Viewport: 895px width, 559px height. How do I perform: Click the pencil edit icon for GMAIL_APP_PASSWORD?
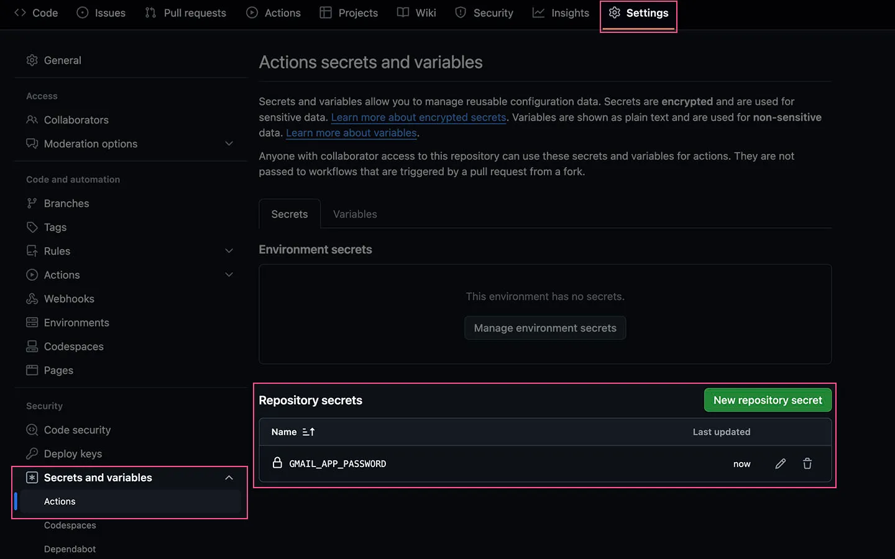point(780,464)
